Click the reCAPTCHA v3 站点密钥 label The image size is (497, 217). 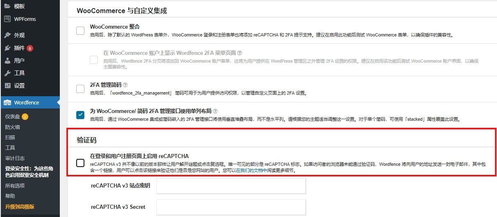[x=120, y=185]
